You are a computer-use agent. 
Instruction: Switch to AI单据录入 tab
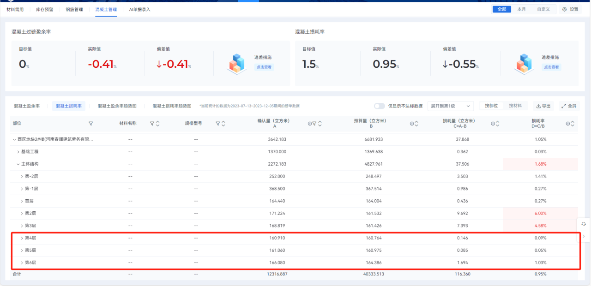click(x=139, y=9)
